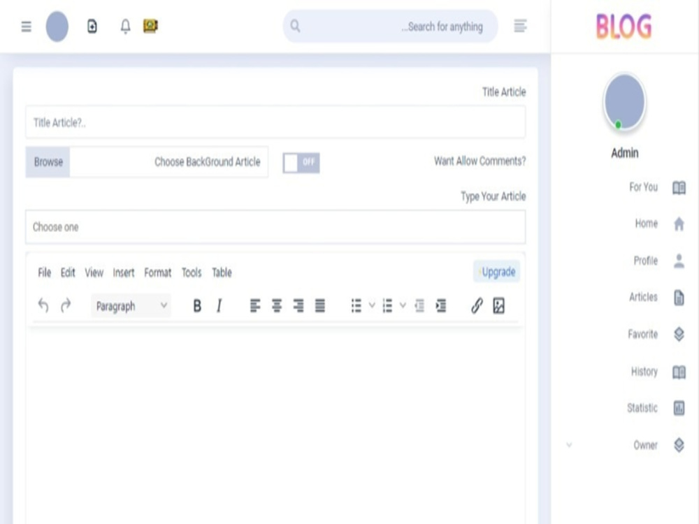Open the View menu in the editor
699x524 pixels.
(x=94, y=272)
